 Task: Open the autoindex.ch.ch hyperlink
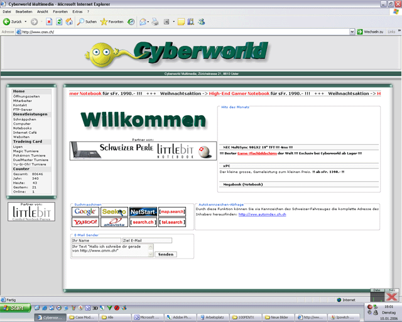click(x=262, y=214)
